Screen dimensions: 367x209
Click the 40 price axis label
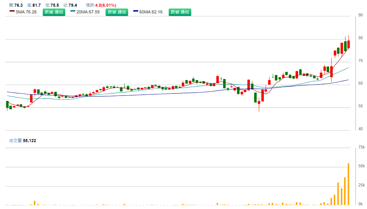(x=361, y=129)
